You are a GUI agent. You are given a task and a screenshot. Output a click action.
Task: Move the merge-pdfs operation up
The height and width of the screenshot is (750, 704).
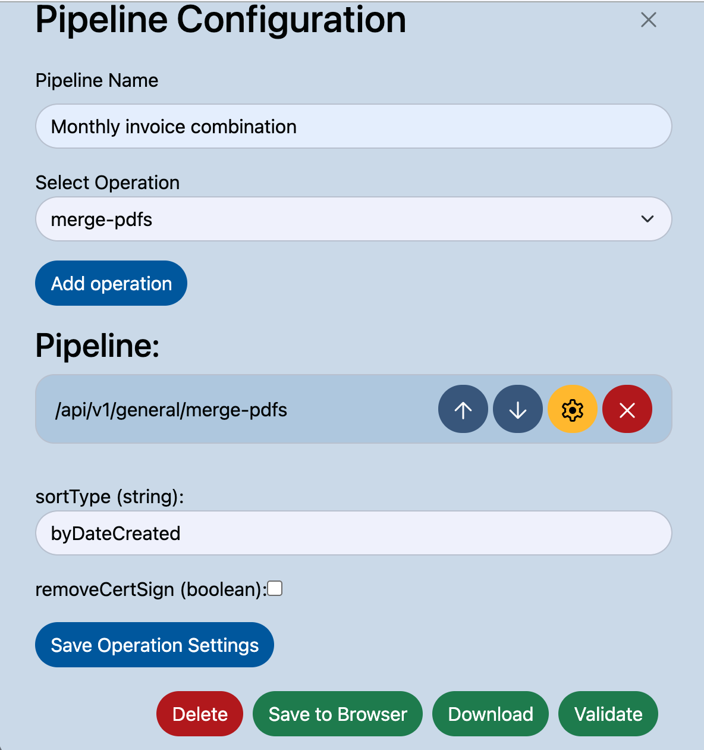(463, 409)
